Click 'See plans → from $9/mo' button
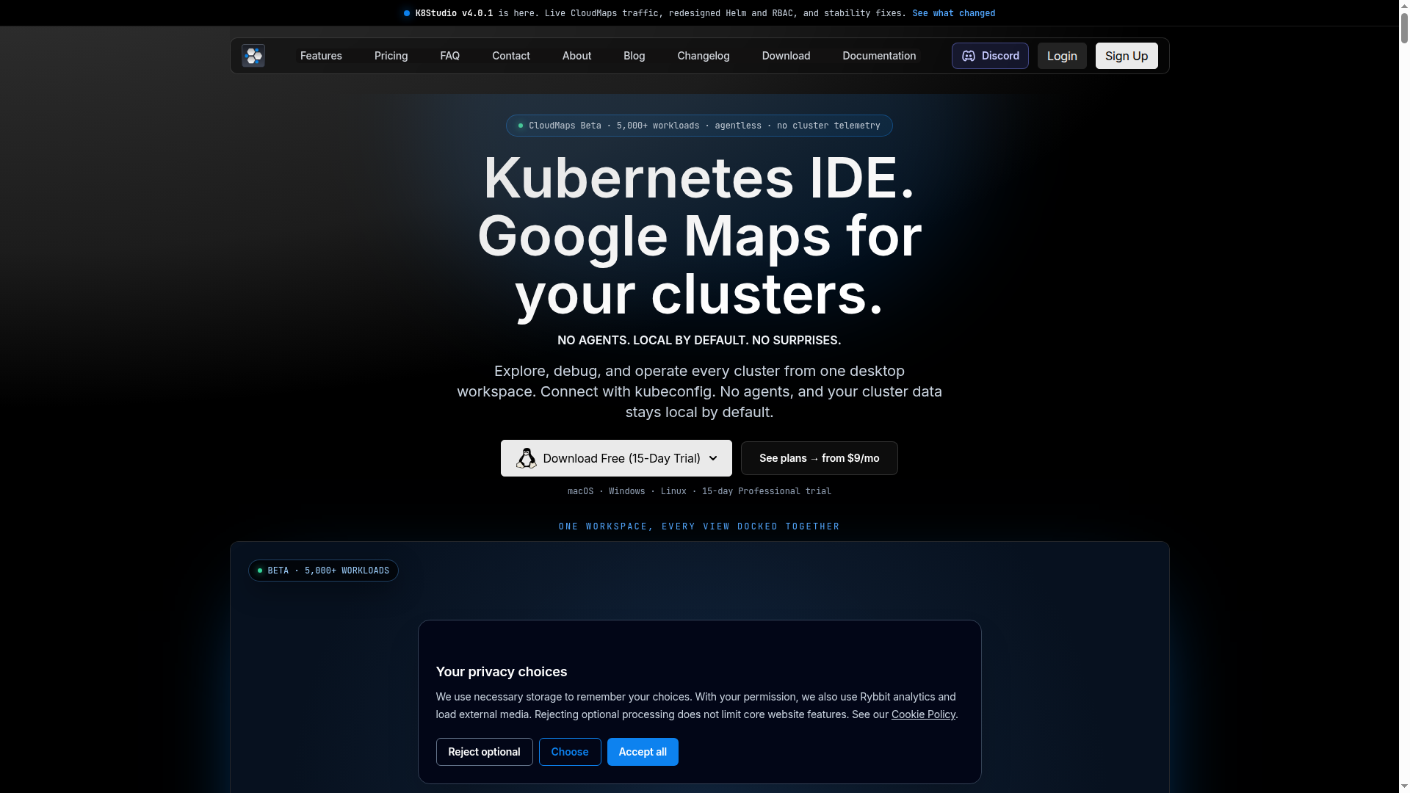The height and width of the screenshot is (793, 1410). click(819, 458)
